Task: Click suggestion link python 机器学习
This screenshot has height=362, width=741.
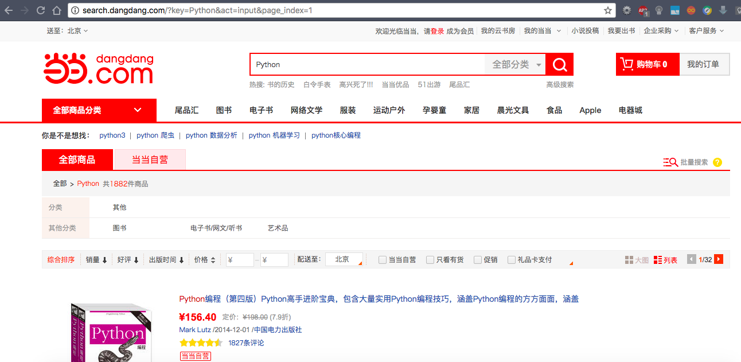Action: 274,135
